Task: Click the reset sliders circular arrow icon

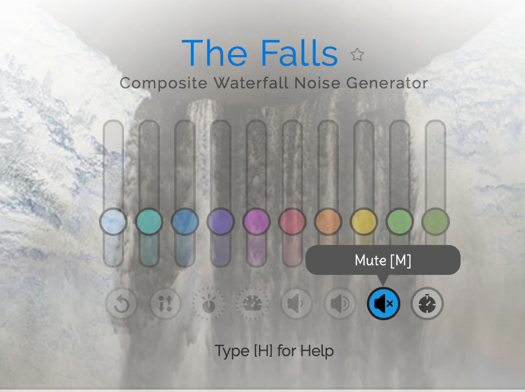Action: coord(122,304)
